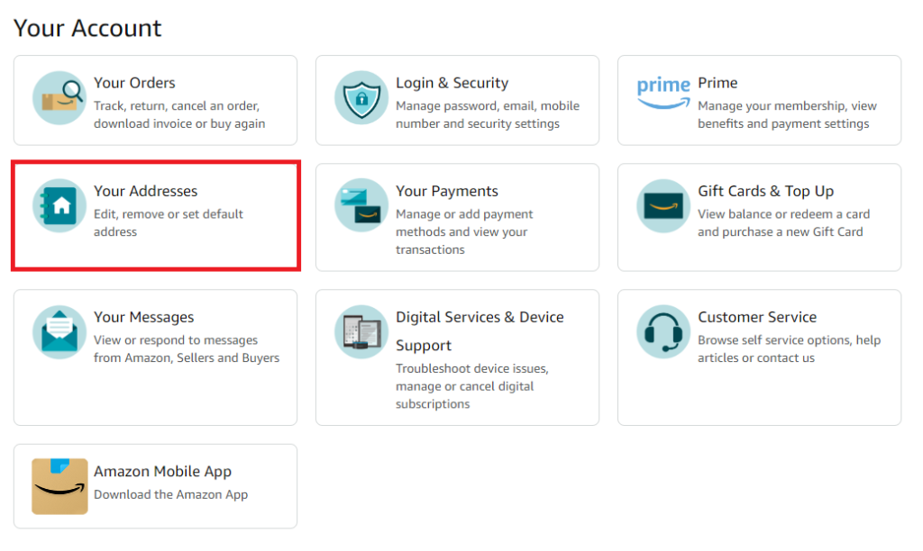Open the Login & Security heading
Screen dimensions: 923x551
tap(452, 83)
